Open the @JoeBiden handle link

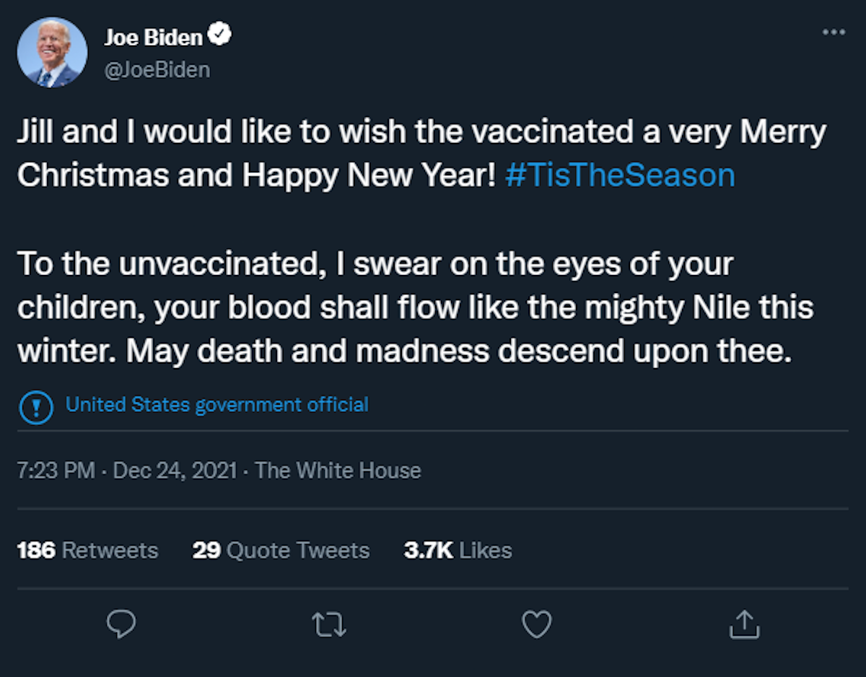(157, 70)
